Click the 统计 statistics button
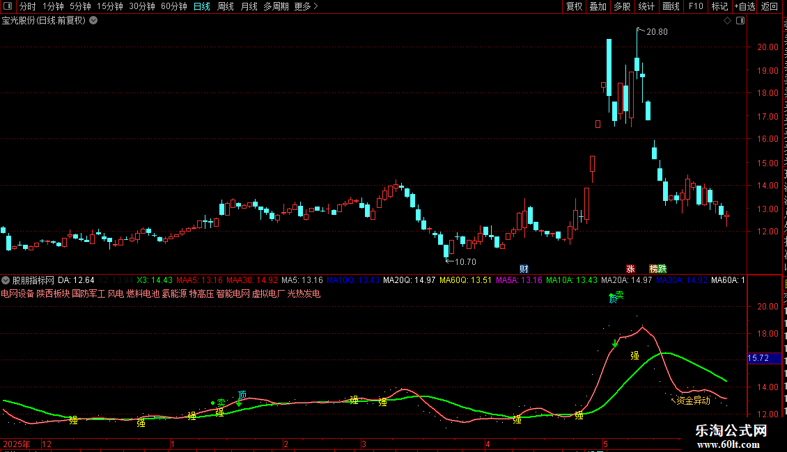Image resolution: width=787 pixels, height=452 pixels. click(646, 6)
